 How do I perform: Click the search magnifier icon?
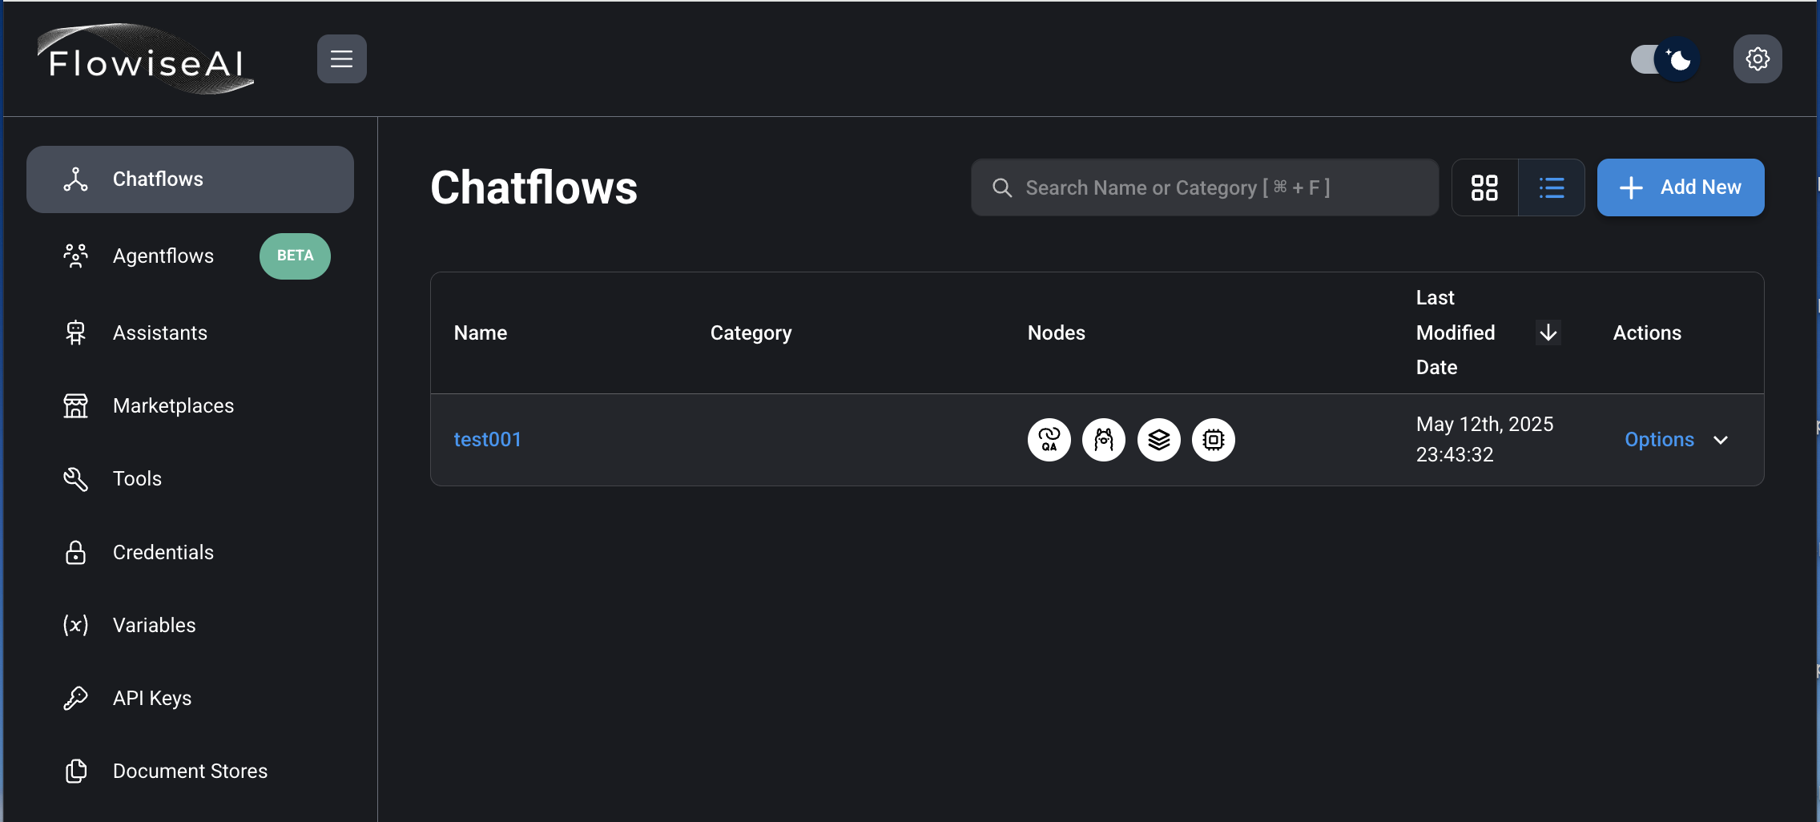click(1001, 187)
